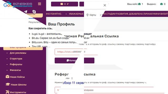The width and height of the screenshot is (168, 94).
Task: Close the overlay with the X icon
Action: pyautogui.click(x=105, y=5)
